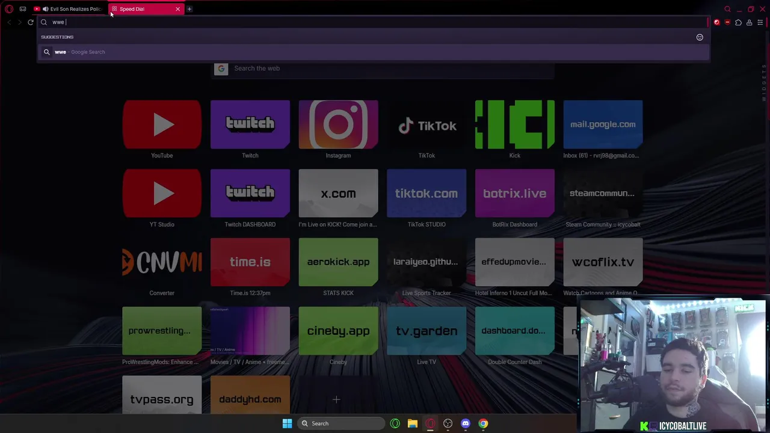The height and width of the screenshot is (433, 770).
Task: Click the Windows taskbar Search box
Action: [342, 423]
